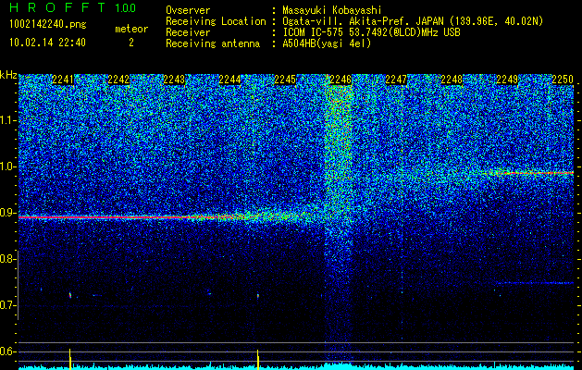The width and height of the screenshot is (582, 370).
Task: Click the Ovserver label
Action: click(188, 10)
